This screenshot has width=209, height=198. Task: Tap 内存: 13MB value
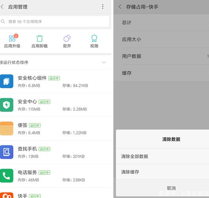pyautogui.click(x=28, y=157)
